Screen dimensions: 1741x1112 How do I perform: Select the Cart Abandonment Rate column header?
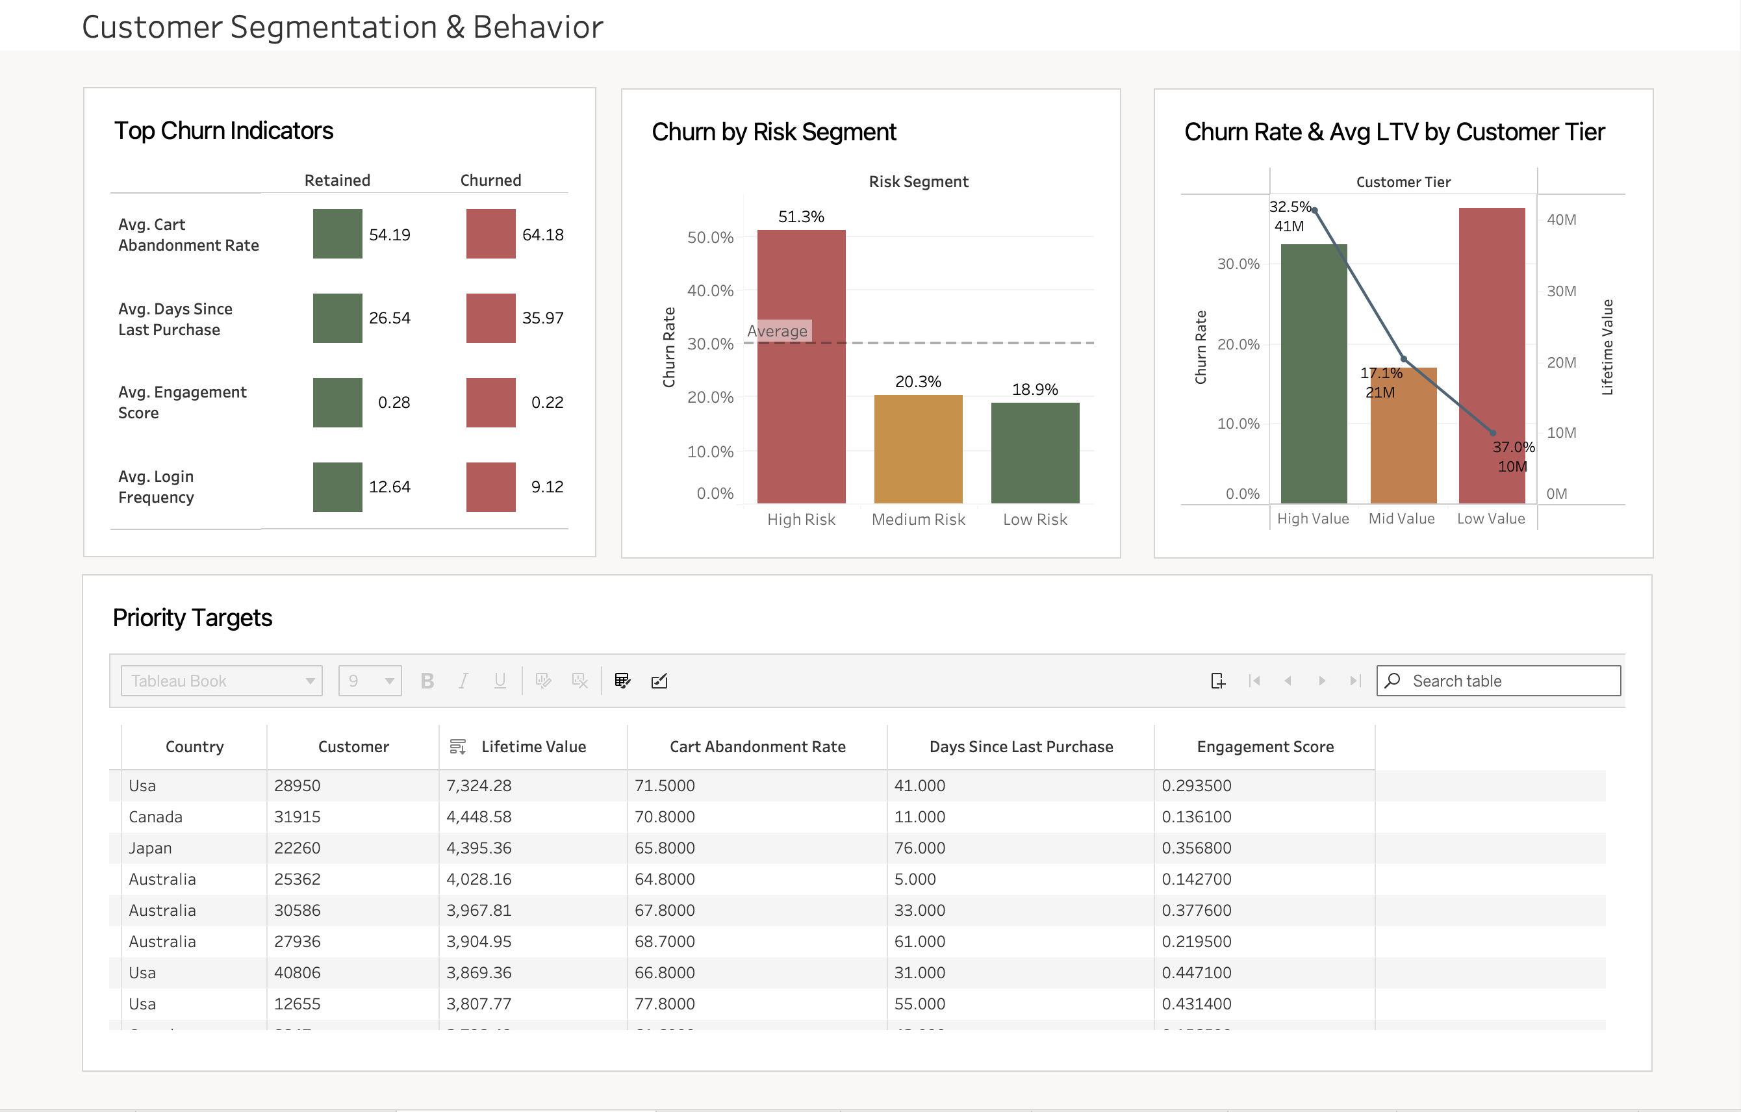click(757, 746)
